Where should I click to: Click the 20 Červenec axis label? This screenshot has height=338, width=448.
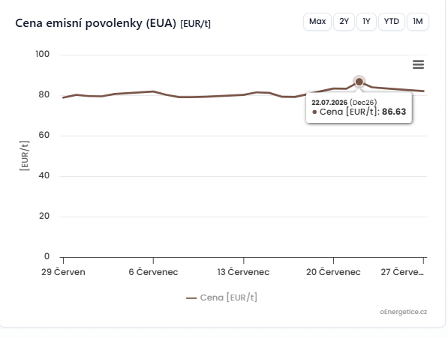(333, 272)
